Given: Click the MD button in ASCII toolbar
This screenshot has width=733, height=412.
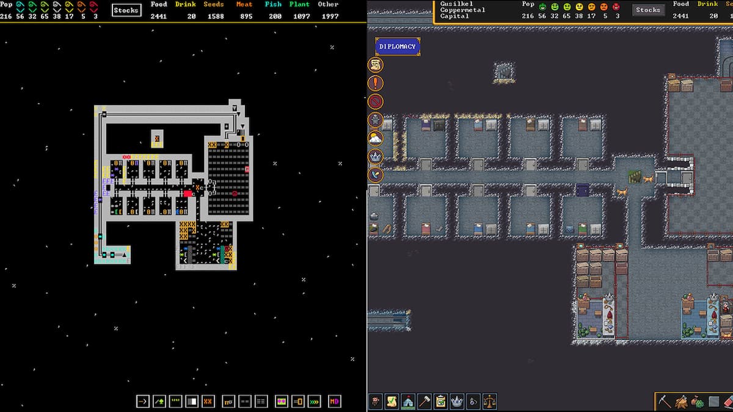Looking at the screenshot, I should click(334, 401).
